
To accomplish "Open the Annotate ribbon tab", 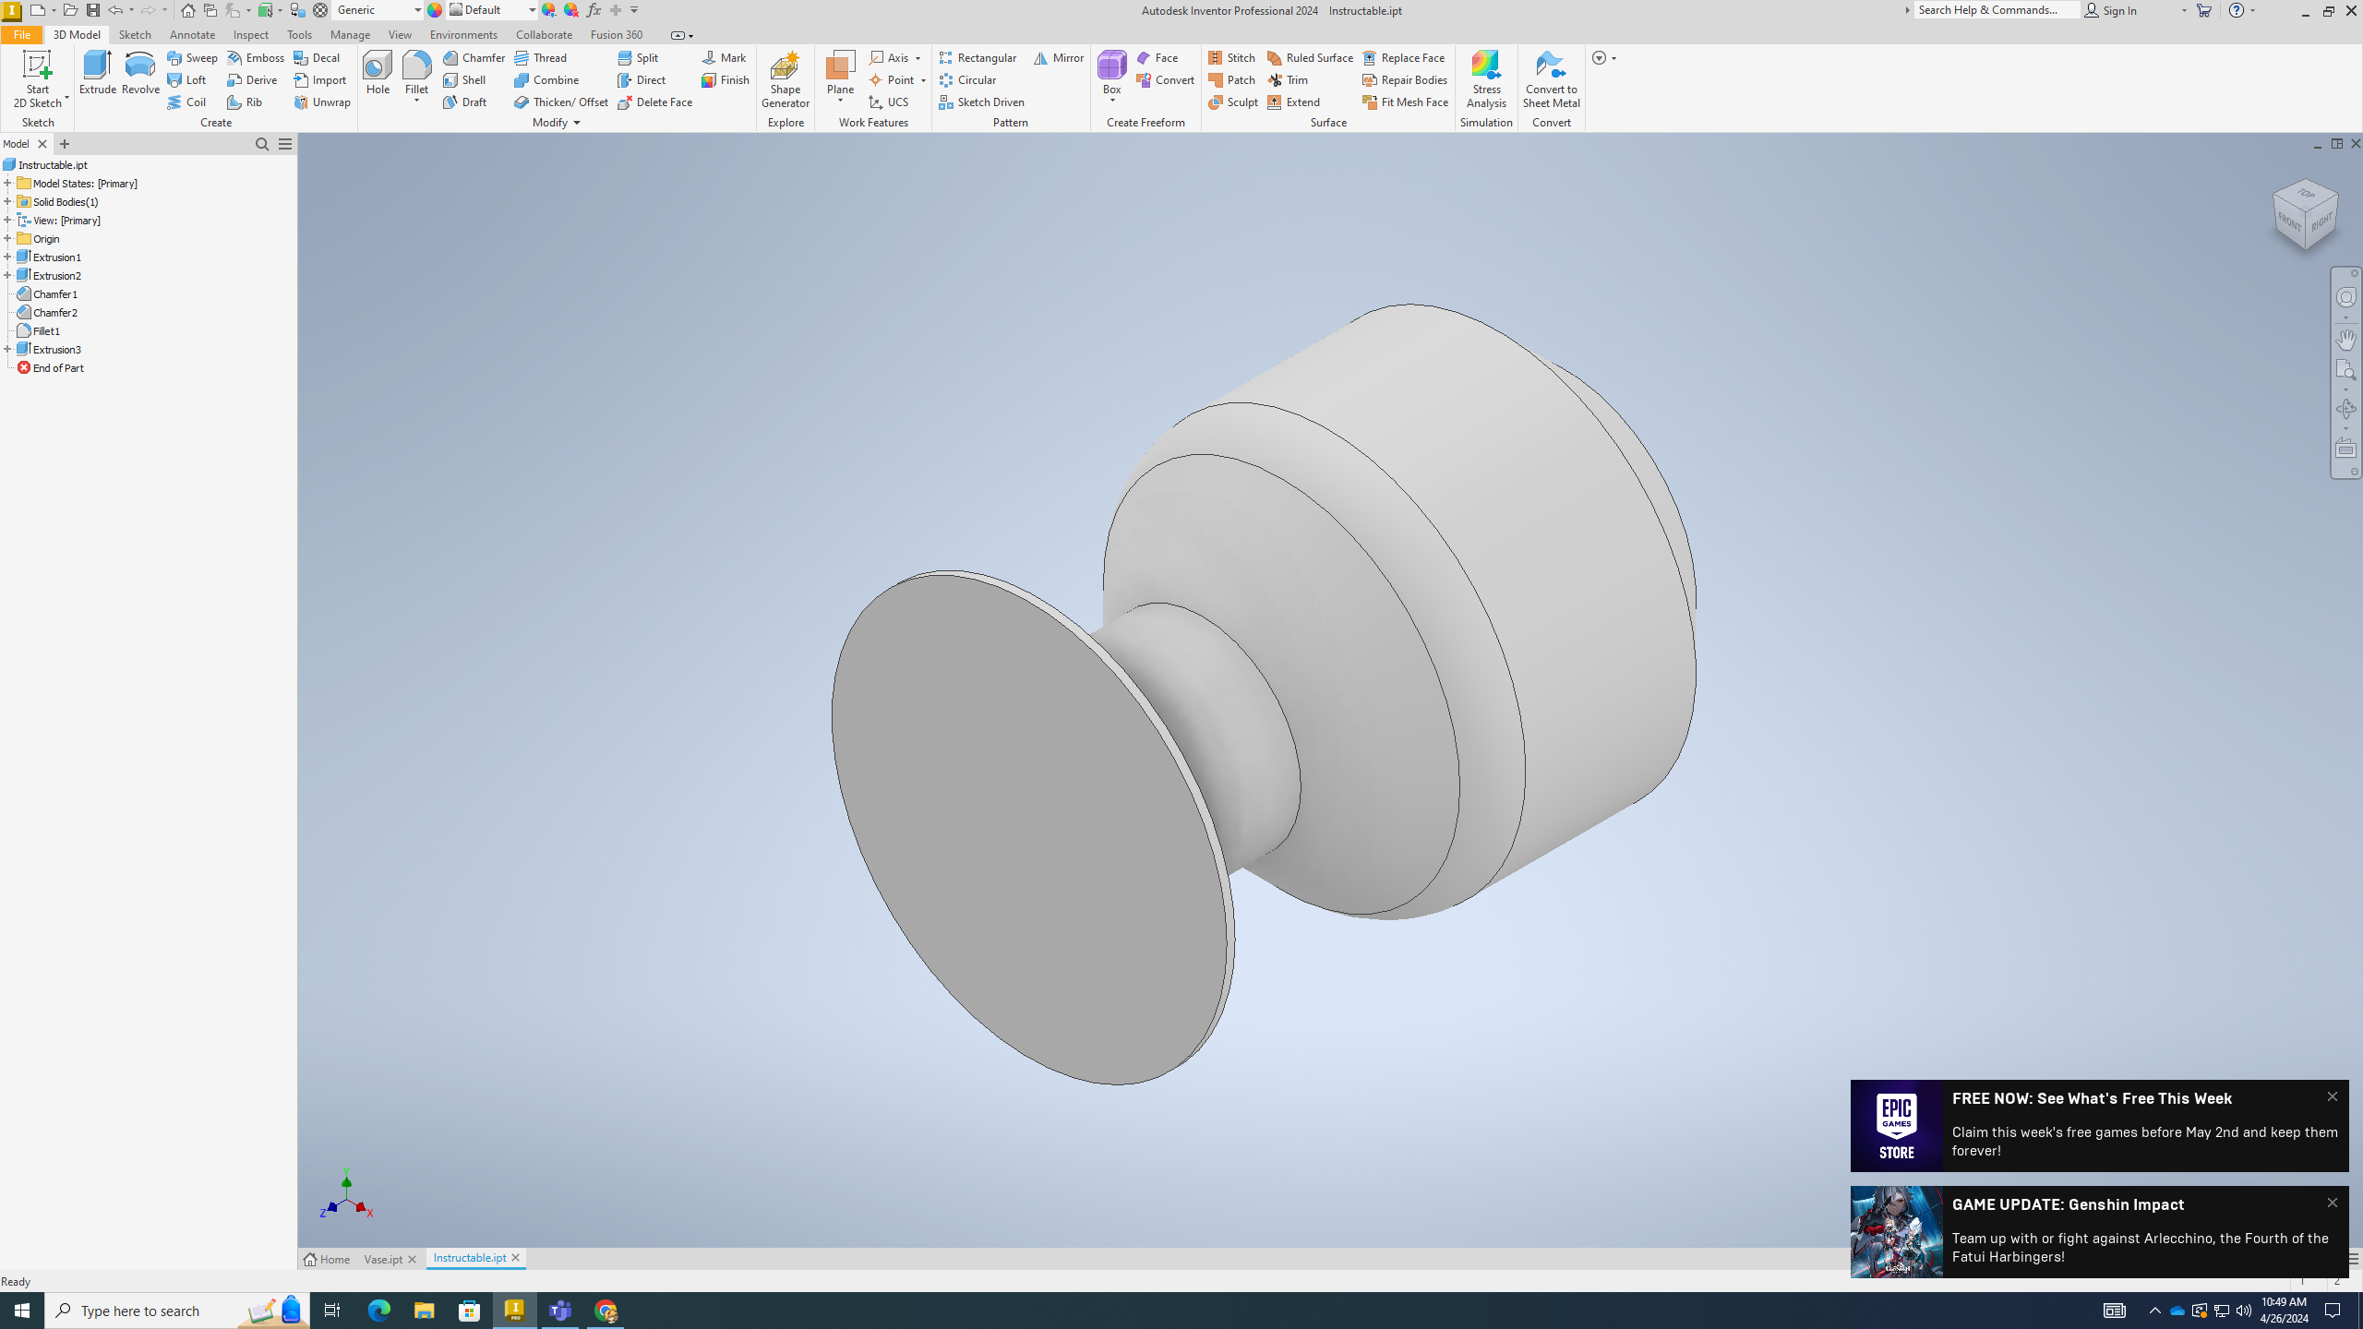I will [192, 35].
